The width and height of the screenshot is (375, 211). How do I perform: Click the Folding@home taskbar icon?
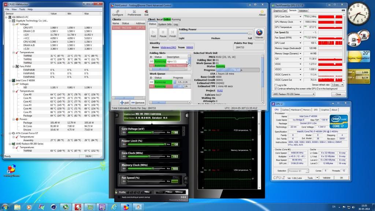(x=126, y=207)
